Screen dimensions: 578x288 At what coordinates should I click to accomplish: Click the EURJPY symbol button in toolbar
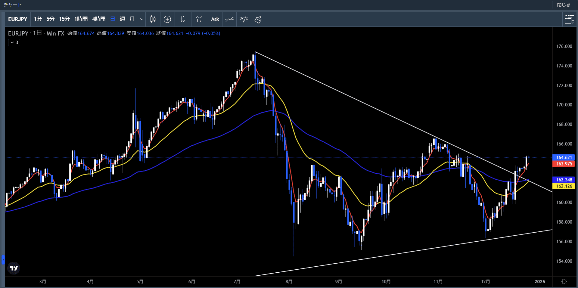point(17,19)
